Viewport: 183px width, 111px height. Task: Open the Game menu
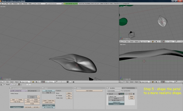tap(20, 4)
